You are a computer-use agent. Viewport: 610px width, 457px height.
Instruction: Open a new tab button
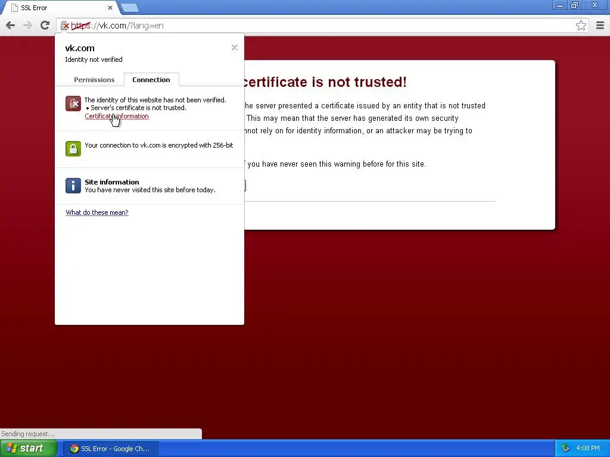129,8
